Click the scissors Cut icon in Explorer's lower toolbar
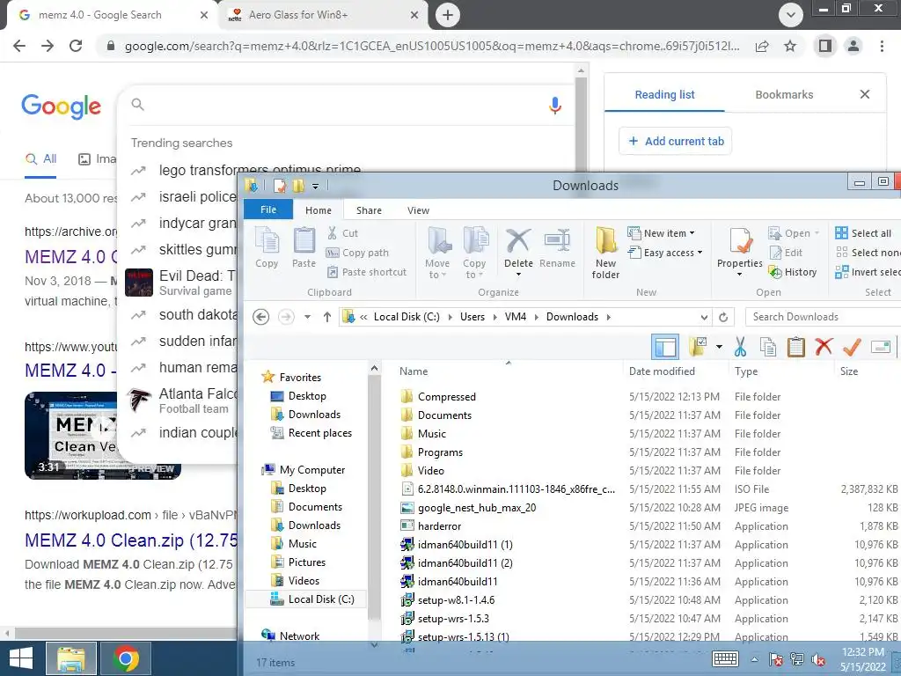 click(740, 347)
